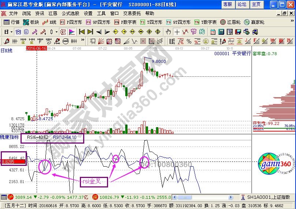Click the 论坛 forum button
296x209 pixels.
(x=242, y=4)
